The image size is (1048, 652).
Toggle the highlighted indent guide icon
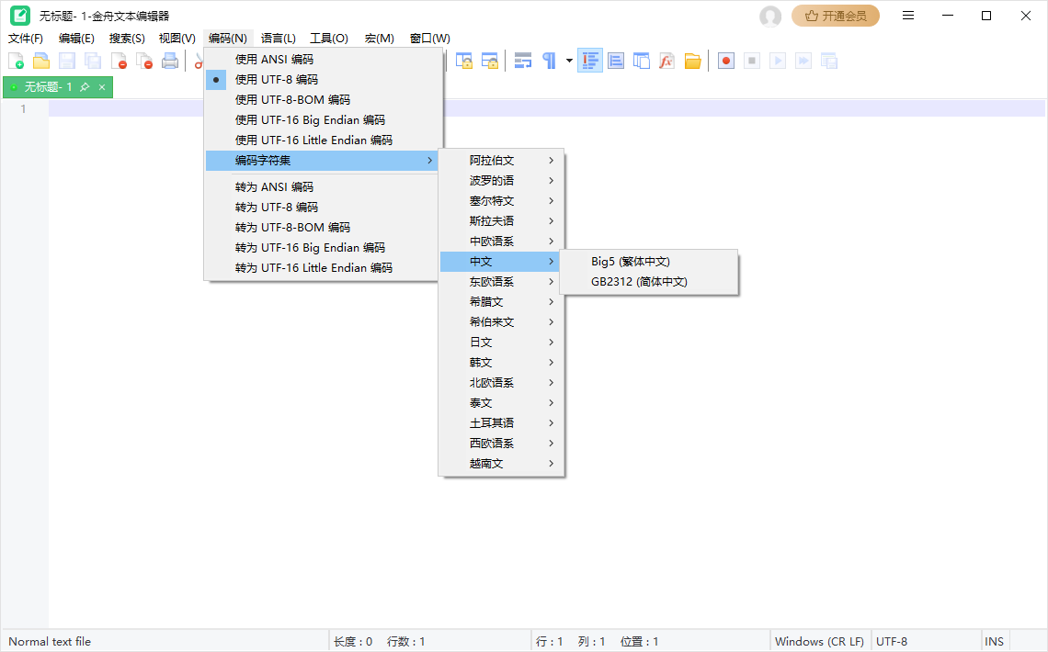[x=589, y=61]
